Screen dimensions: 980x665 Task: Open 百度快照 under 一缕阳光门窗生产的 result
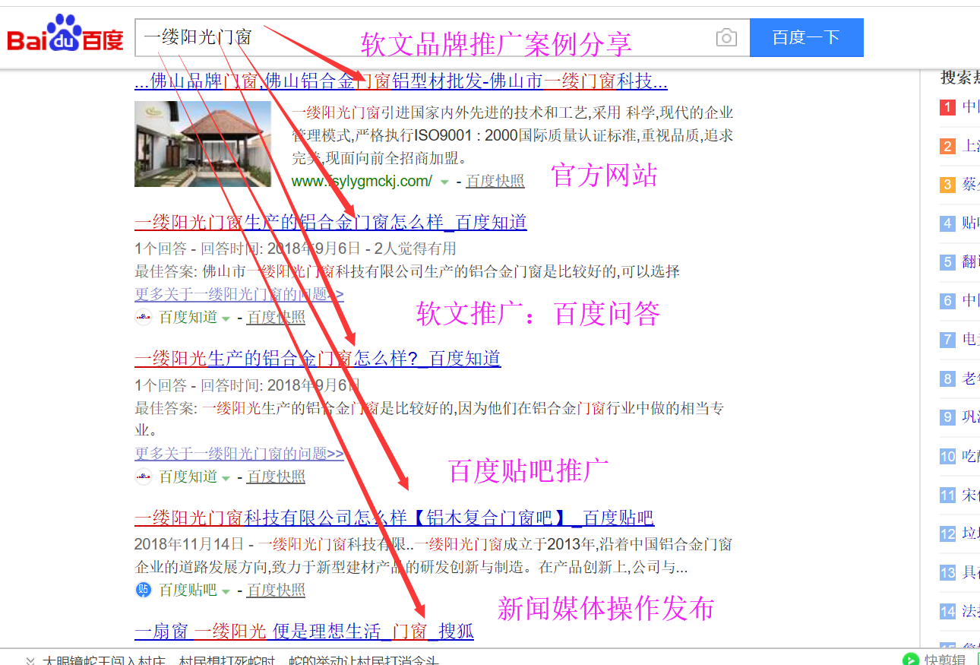276,317
